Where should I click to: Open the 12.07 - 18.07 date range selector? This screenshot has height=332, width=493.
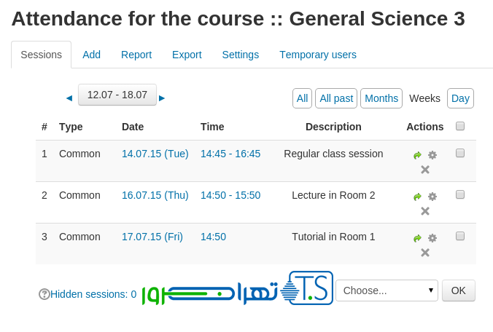[x=117, y=95]
